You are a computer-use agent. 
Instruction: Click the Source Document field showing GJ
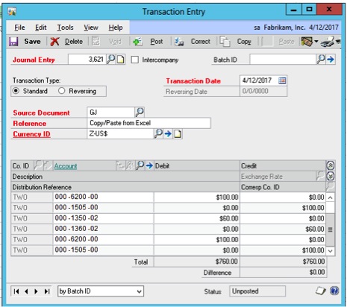pos(110,113)
